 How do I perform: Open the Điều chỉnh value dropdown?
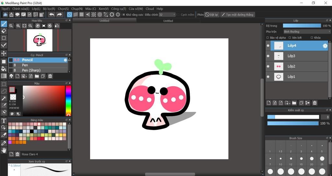coord(167,15)
